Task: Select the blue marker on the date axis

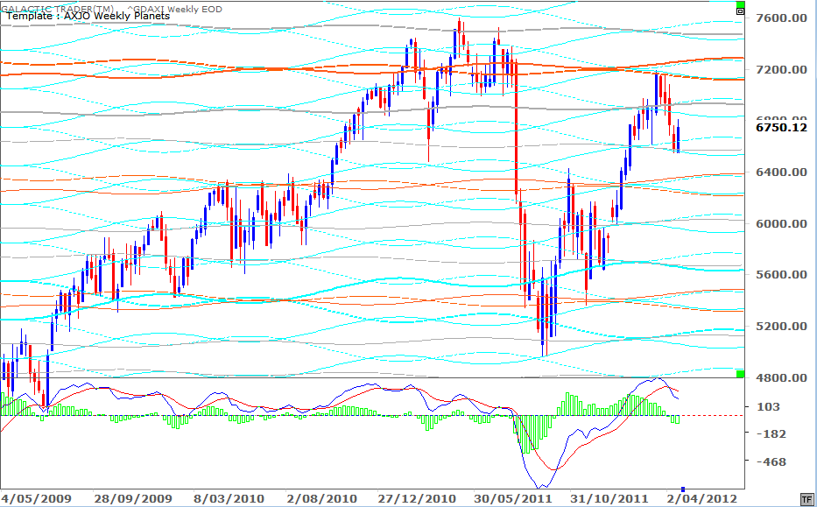Action: click(683, 489)
